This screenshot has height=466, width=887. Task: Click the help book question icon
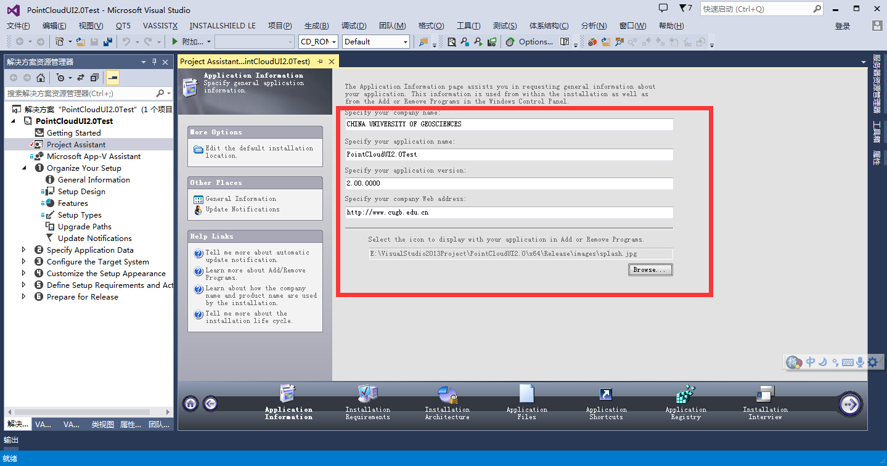(x=564, y=41)
